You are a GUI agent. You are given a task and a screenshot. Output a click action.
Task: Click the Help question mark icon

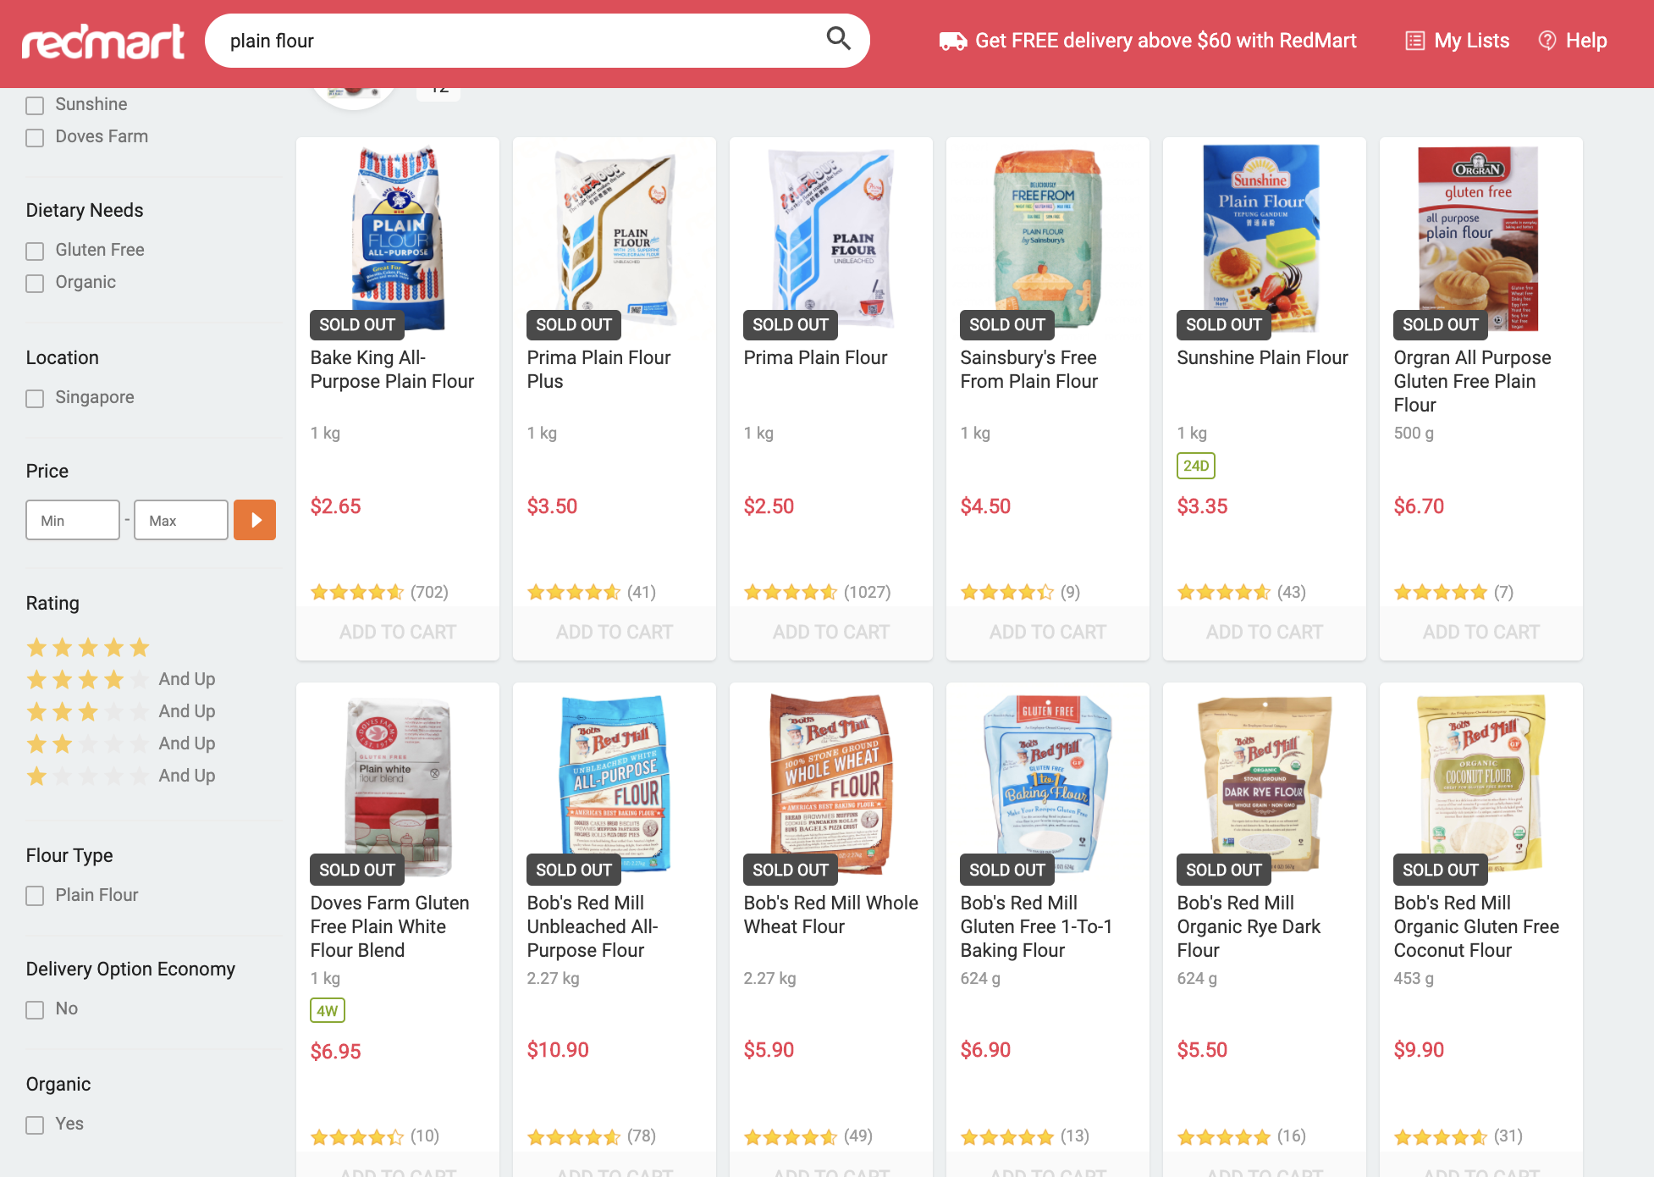pyautogui.click(x=1547, y=41)
